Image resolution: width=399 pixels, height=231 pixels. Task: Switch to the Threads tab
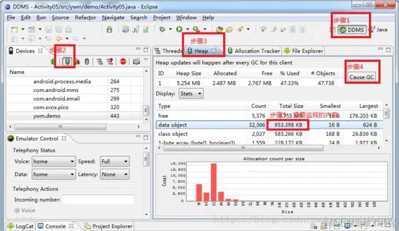(x=168, y=51)
